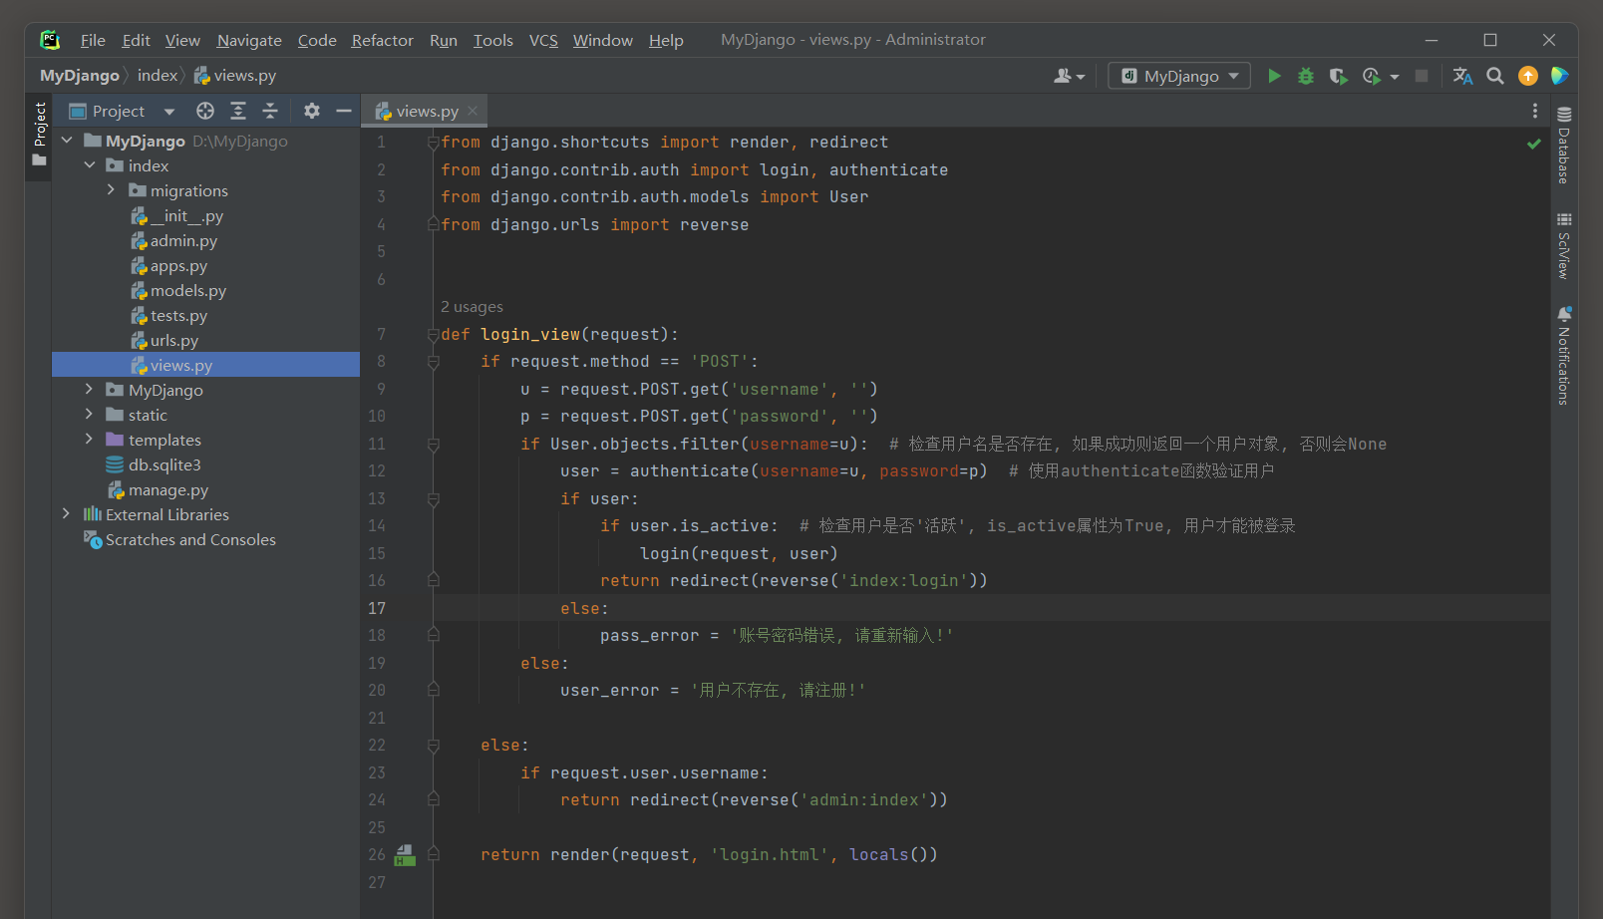The image size is (1603, 919).
Task: Open the MyDjango run configuration dropdown
Action: [1179, 76]
